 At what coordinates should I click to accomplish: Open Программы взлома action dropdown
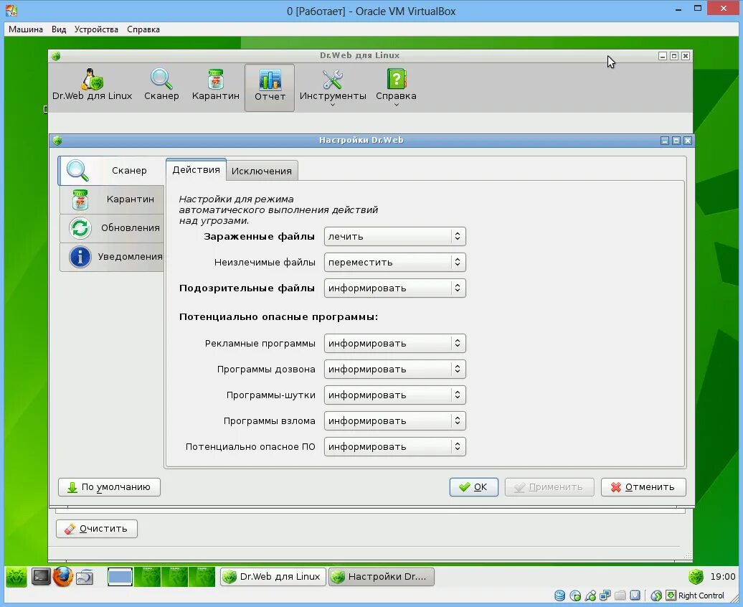[394, 420]
